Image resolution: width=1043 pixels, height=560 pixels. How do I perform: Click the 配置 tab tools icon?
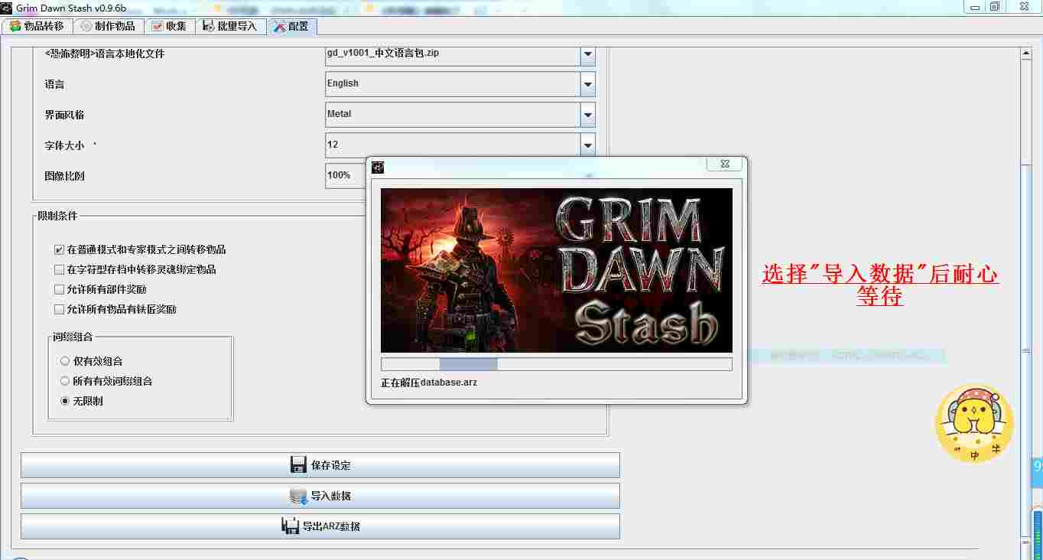(x=279, y=26)
